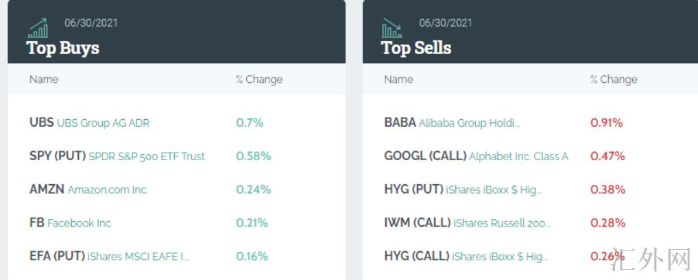Select the AMZN Amazon.com Inc. row
Screen dimensions: 698x280
click(x=88, y=190)
